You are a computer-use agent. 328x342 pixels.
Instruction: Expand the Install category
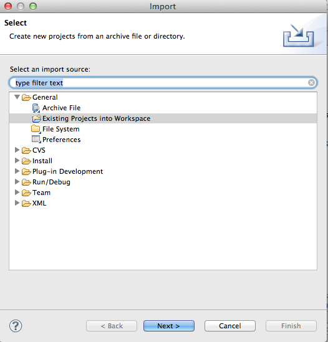pyautogui.click(x=17, y=161)
